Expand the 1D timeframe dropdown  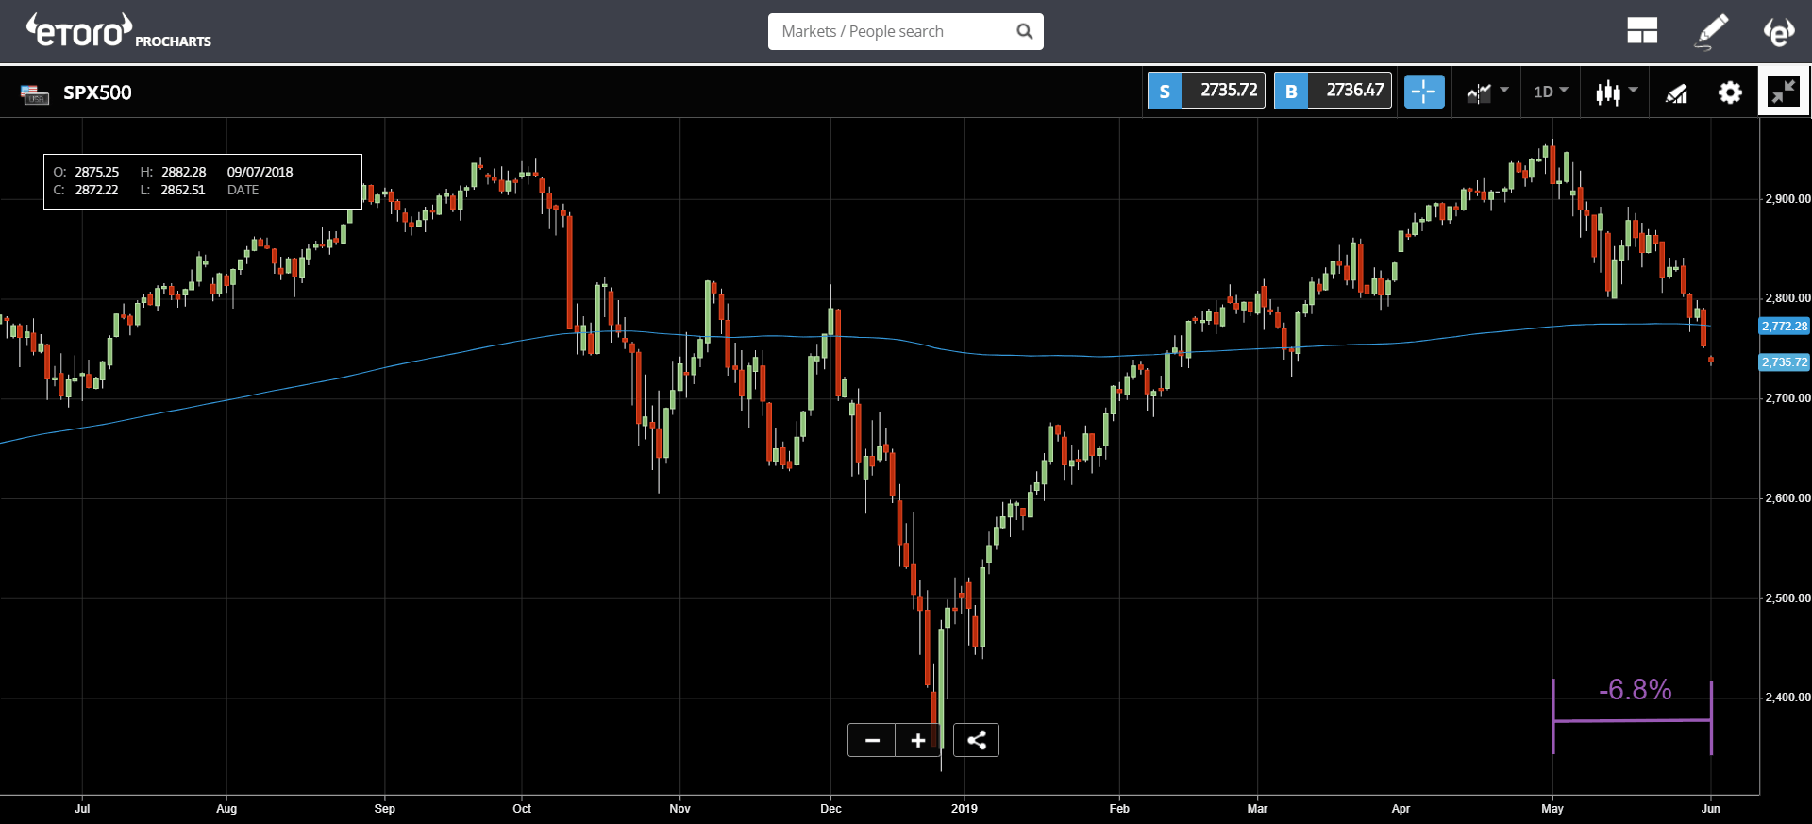tap(1551, 92)
